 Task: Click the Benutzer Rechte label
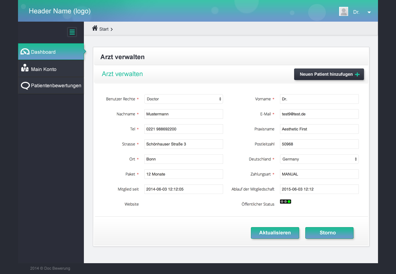click(x=121, y=99)
